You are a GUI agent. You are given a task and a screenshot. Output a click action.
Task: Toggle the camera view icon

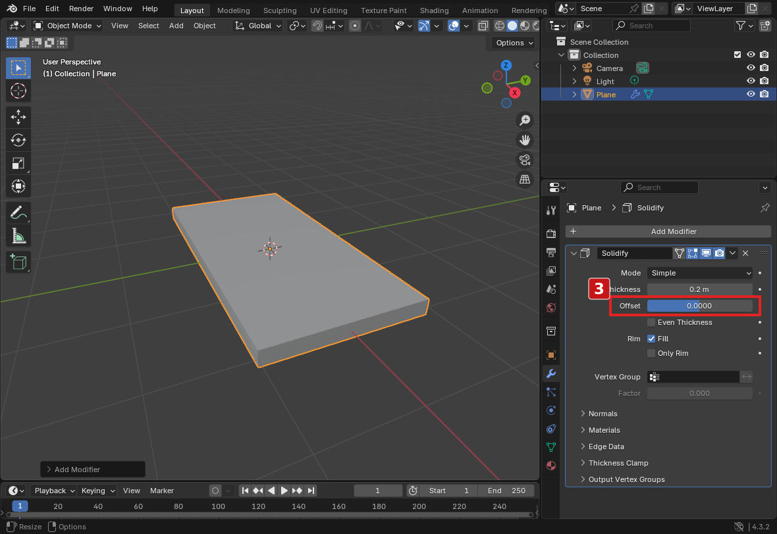525,160
